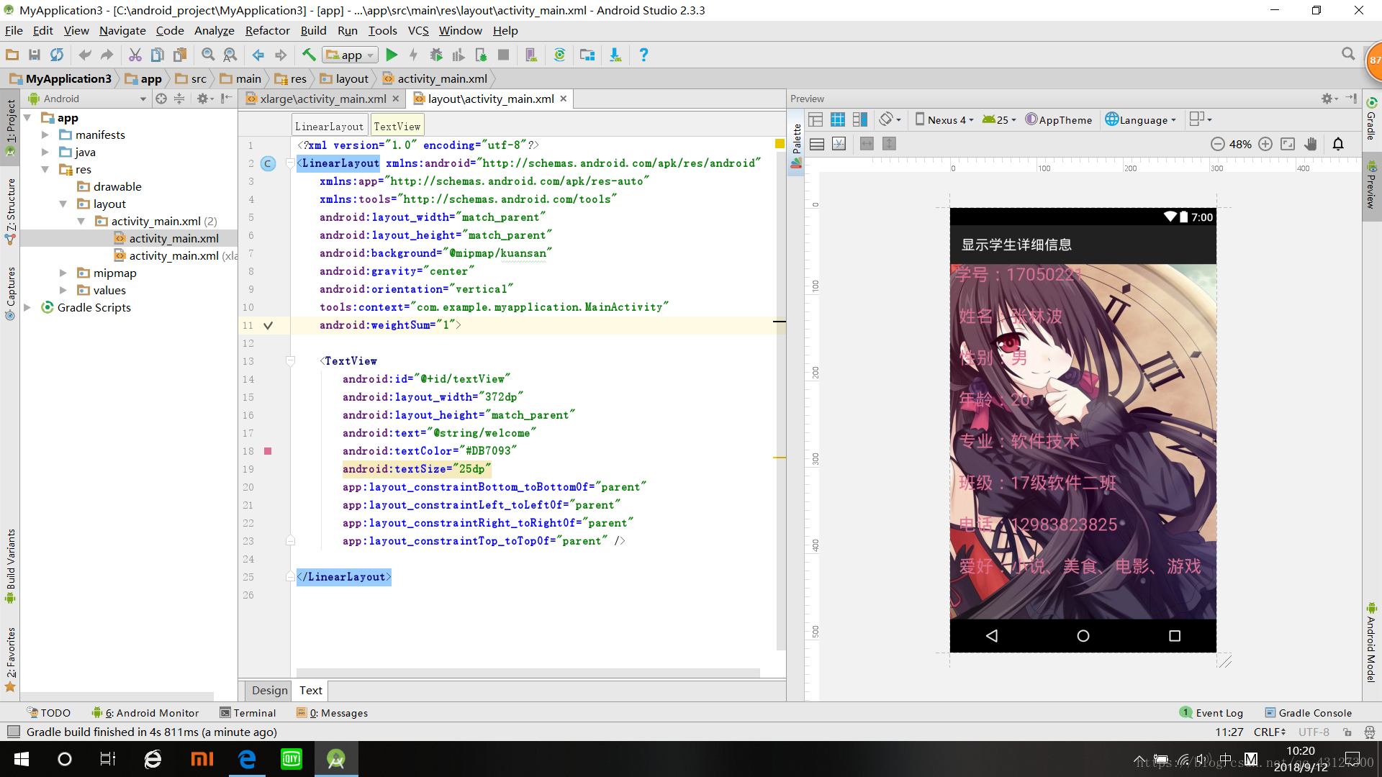Image resolution: width=1382 pixels, height=777 pixels.
Task: Expand the Gradle Scripts tree node
Action: 27,307
